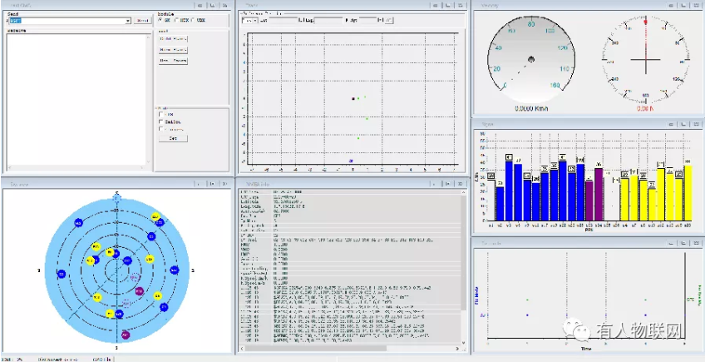Screen dimensions: 705x362
Task: Click the red heading value under compass
Action: click(645, 108)
